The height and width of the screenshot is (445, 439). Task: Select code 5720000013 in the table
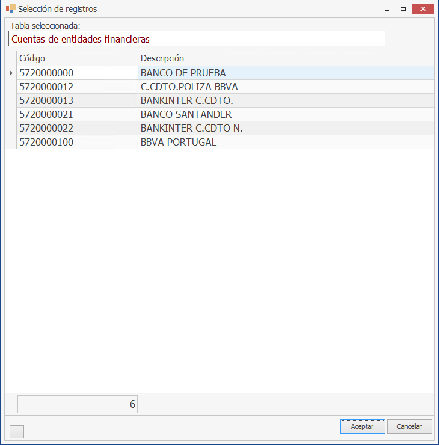tap(77, 100)
